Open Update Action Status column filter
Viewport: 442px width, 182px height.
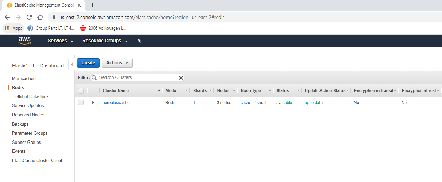347,91
